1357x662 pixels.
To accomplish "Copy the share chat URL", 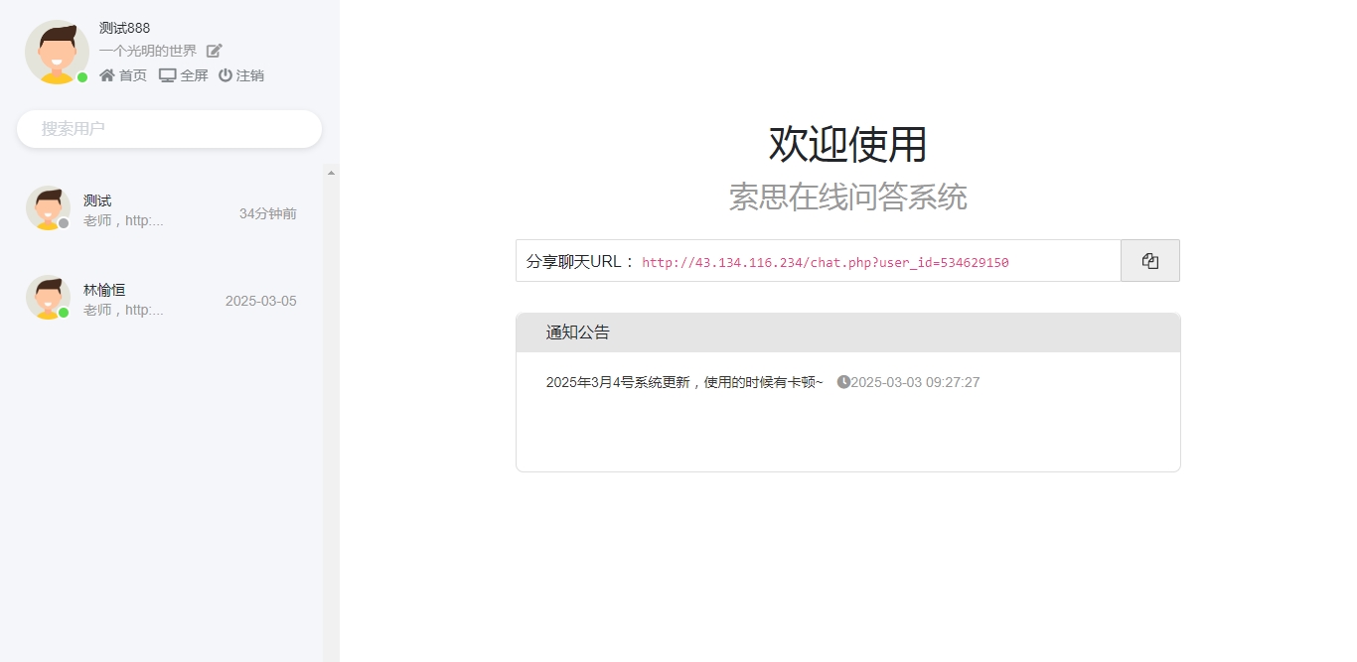I will coord(1149,261).
